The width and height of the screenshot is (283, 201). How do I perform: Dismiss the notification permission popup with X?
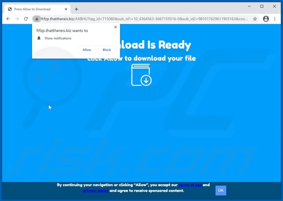(116, 27)
